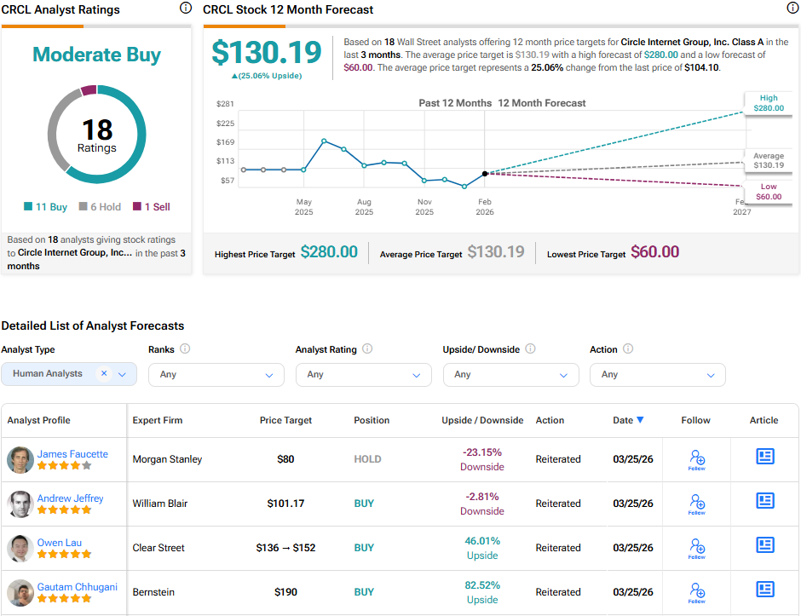Image resolution: width=801 pixels, height=616 pixels.
Task: Open the article icon on the William Blair row
Action: [x=764, y=500]
